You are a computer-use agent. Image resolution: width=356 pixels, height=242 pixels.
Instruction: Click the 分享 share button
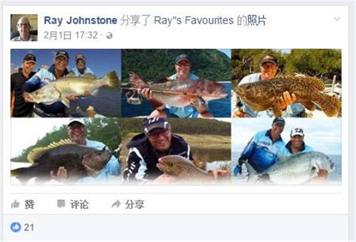pyautogui.click(x=135, y=204)
